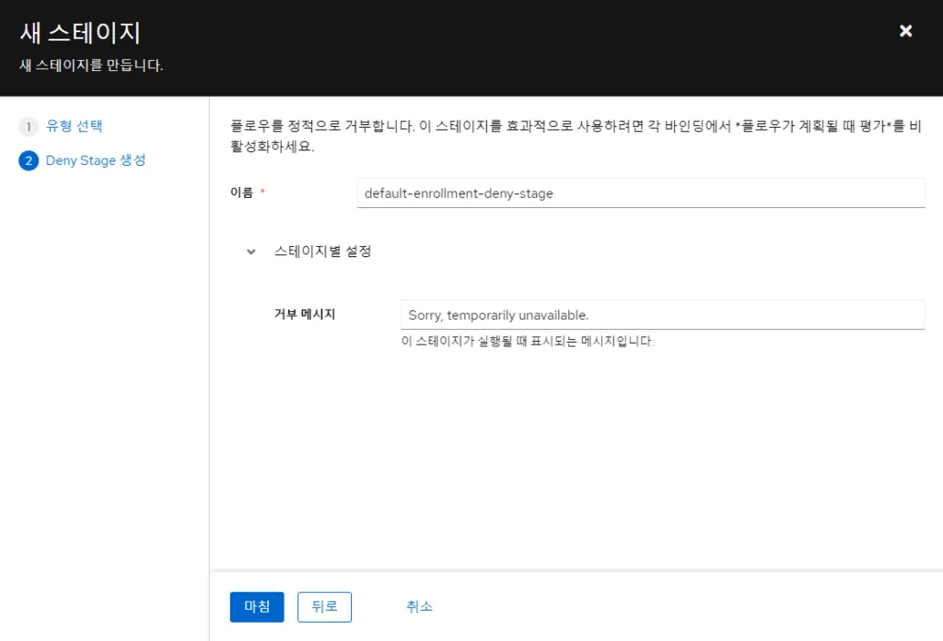Collapse the 스테이지별 설정 section chevron
Screen dimensions: 943x641
[250, 251]
